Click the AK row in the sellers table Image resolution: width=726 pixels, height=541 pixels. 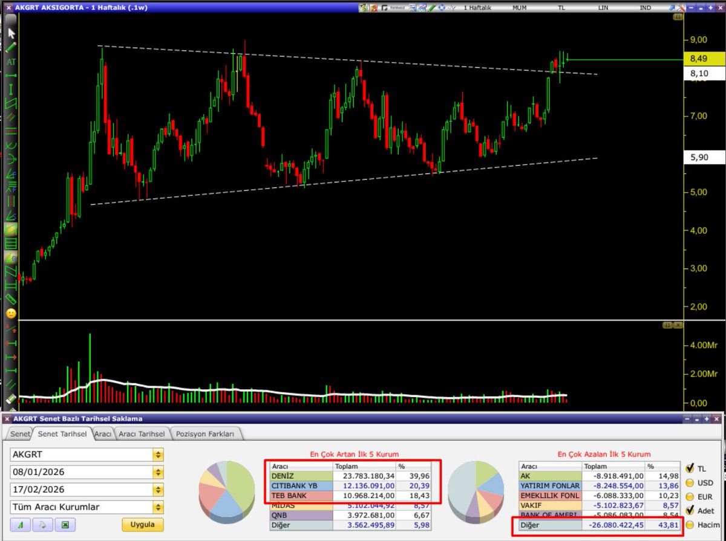[x=599, y=476]
